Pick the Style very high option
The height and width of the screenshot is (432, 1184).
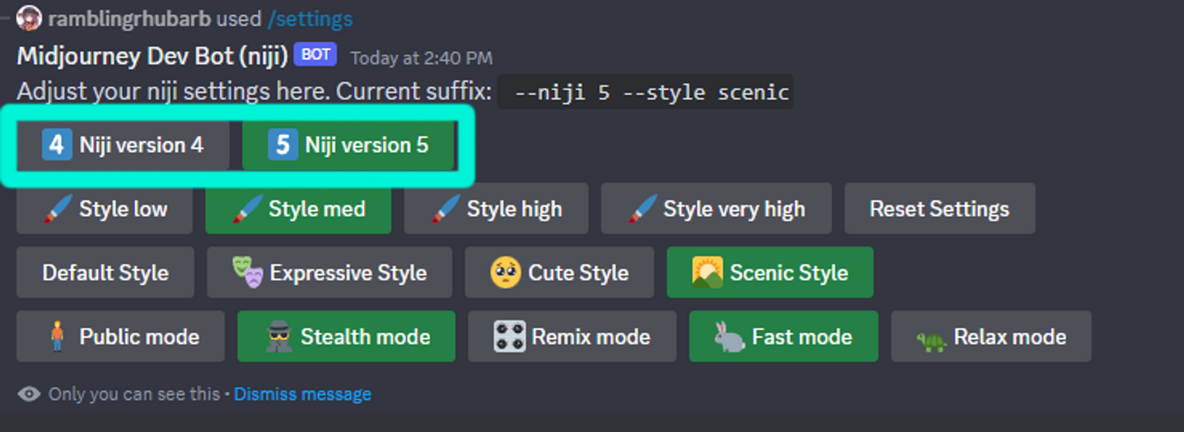click(716, 208)
